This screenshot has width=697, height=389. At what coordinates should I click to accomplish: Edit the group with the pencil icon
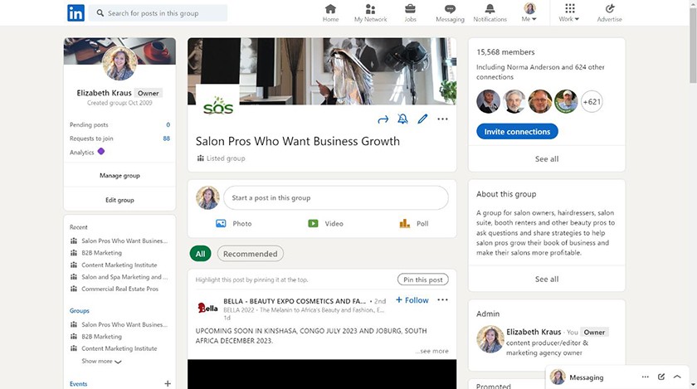(422, 119)
